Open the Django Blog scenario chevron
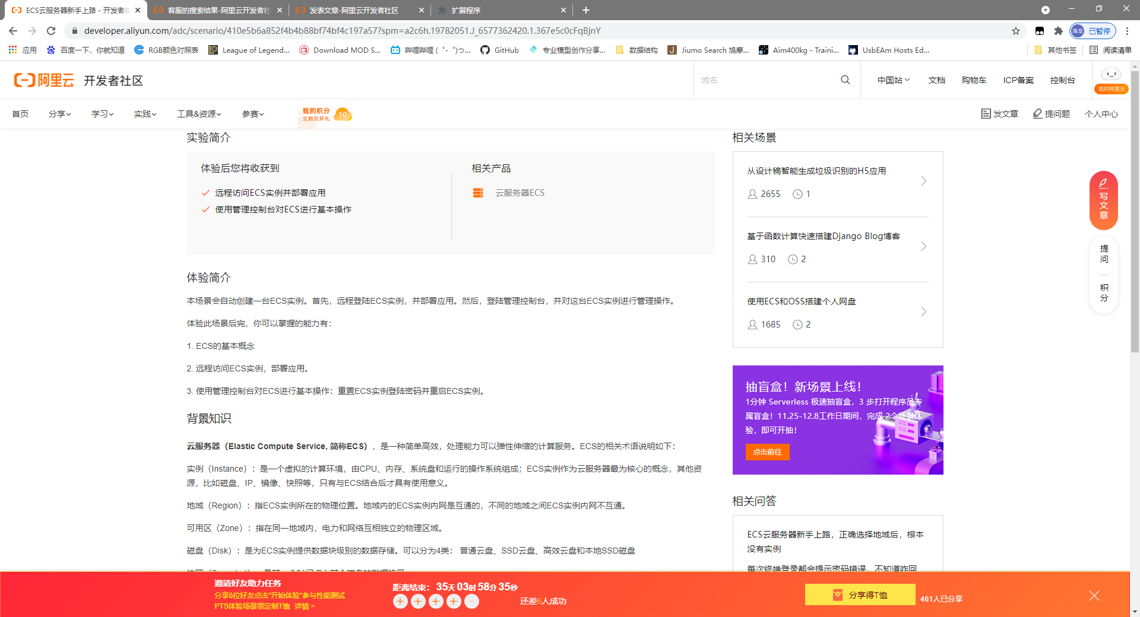The width and height of the screenshot is (1140, 617). [x=923, y=247]
